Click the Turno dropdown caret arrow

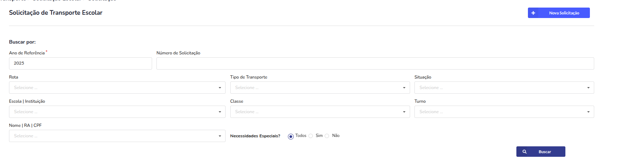tap(588, 112)
